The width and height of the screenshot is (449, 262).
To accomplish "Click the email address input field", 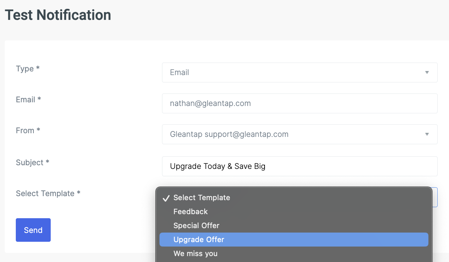I will [x=299, y=103].
